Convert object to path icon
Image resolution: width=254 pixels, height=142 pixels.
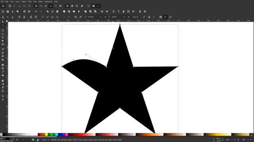point(76,17)
